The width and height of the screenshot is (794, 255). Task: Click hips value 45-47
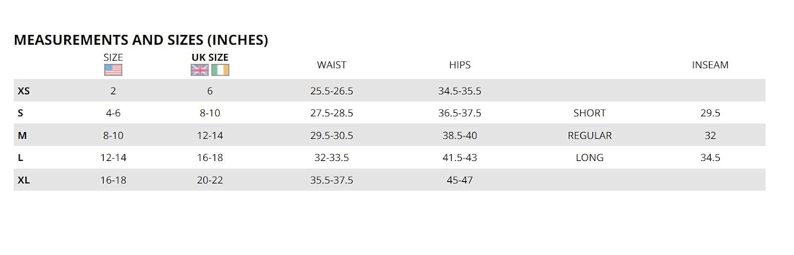(x=459, y=180)
